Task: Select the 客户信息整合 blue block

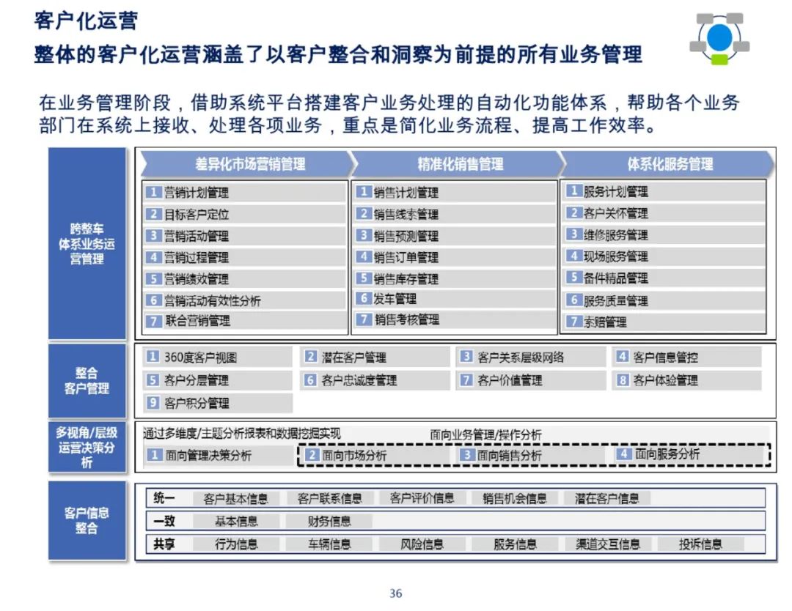Action: (x=87, y=520)
